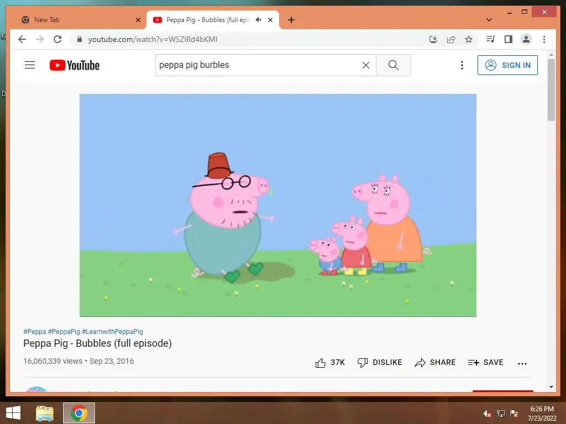Open the Action Center flag icon
This screenshot has height=424, width=566.
click(514, 414)
